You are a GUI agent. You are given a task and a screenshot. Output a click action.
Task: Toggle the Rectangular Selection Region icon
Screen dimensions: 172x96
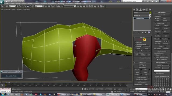[x=23, y=6]
